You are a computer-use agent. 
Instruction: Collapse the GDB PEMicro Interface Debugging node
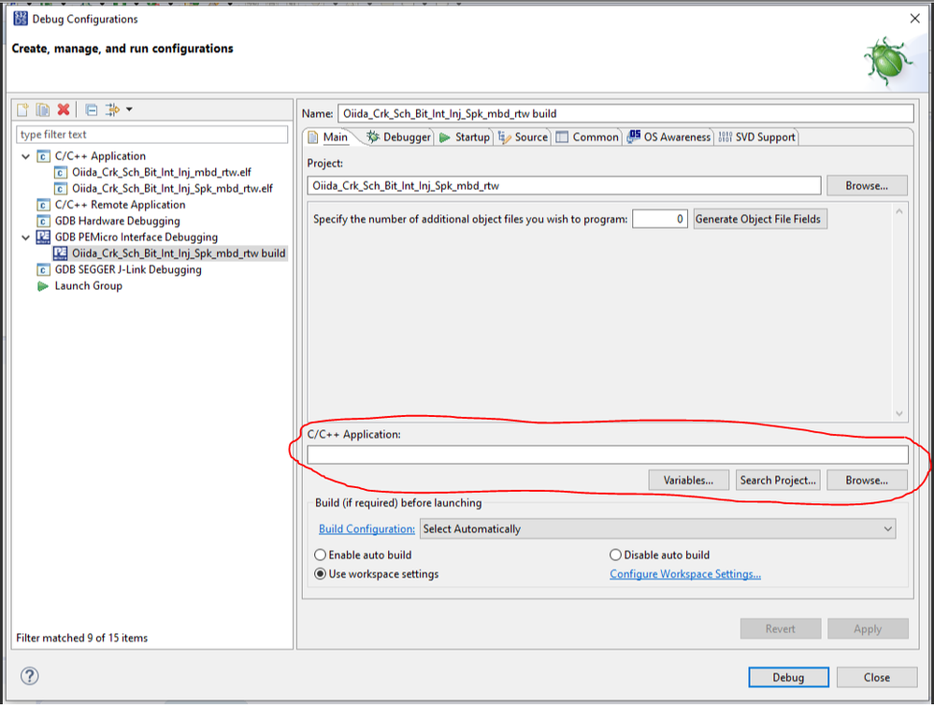pos(26,237)
